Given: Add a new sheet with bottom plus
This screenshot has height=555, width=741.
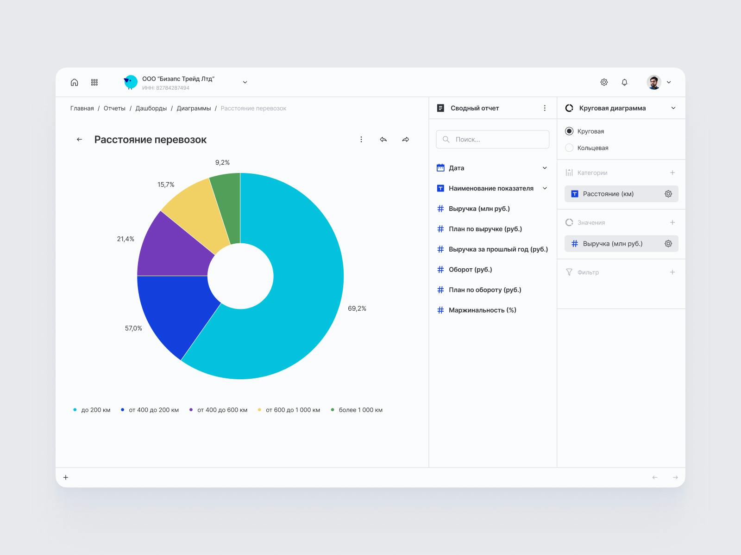Looking at the screenshot, I should [66, 477].
